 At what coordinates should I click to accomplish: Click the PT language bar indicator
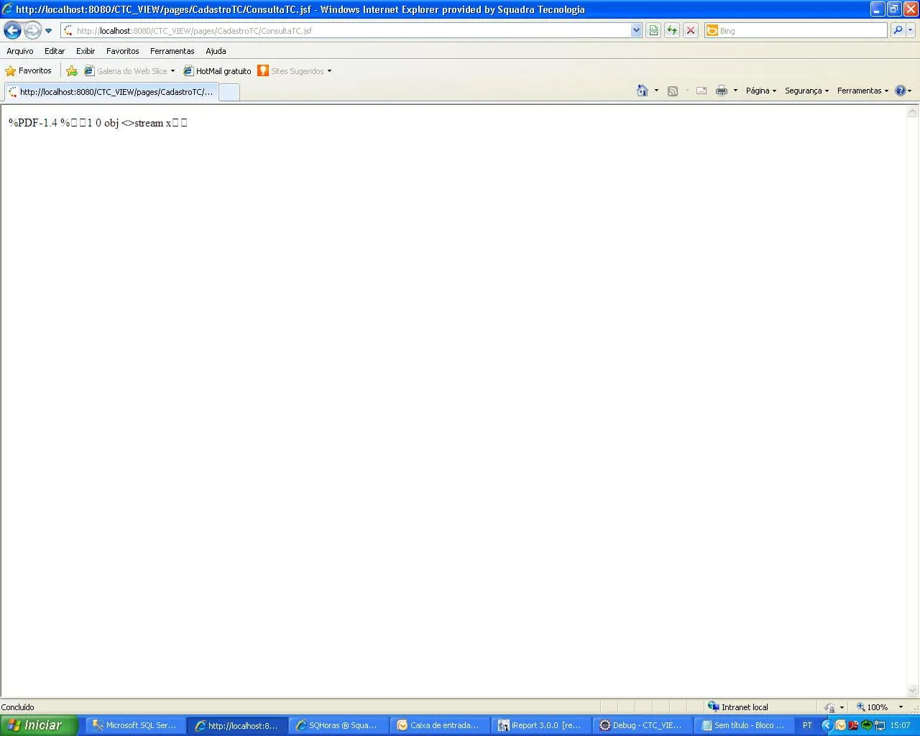tap(807, 725)
